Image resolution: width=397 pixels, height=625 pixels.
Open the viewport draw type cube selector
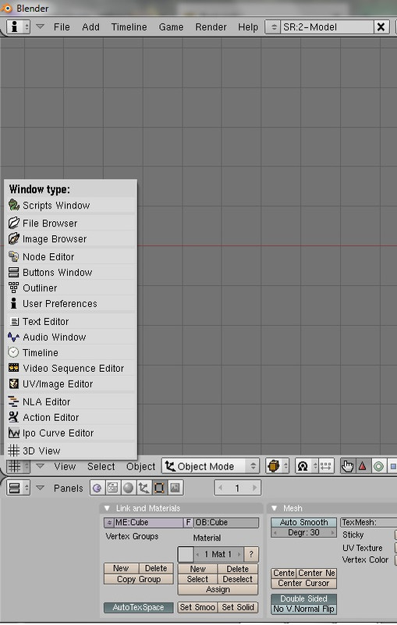tap(277, 466)
